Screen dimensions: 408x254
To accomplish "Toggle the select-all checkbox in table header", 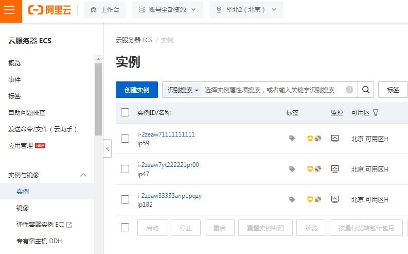I will point(125,112).
